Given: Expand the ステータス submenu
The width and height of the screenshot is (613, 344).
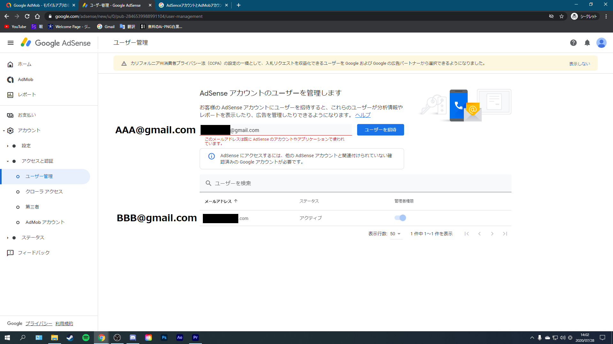Looking at the screenshot, I should 8,238.
